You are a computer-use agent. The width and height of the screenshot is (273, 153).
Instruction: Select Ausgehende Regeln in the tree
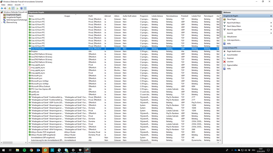coord(14,17)
